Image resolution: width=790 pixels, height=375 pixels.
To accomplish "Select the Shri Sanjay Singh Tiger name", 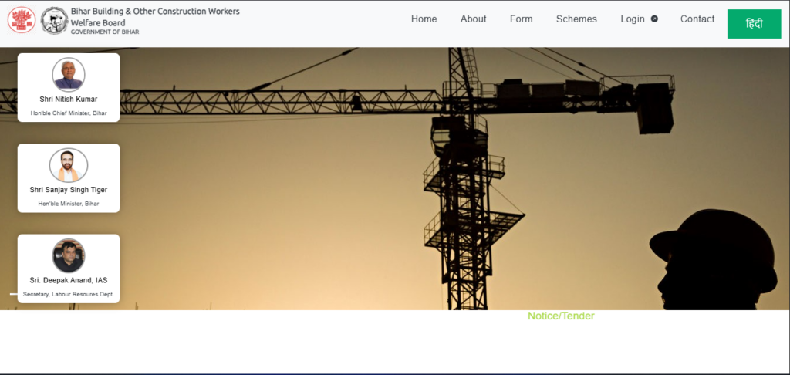I will click(x=69, y=190).
